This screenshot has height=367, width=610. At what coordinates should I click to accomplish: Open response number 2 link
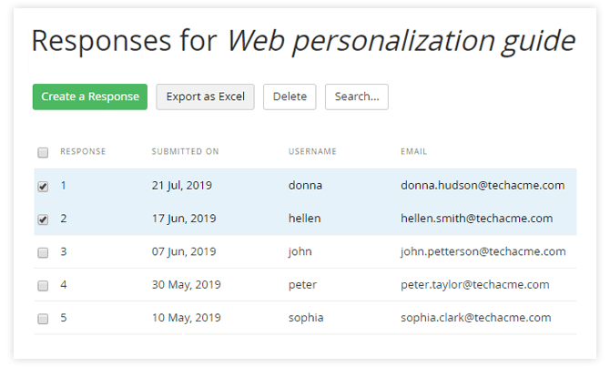click(x=64, y=219)
